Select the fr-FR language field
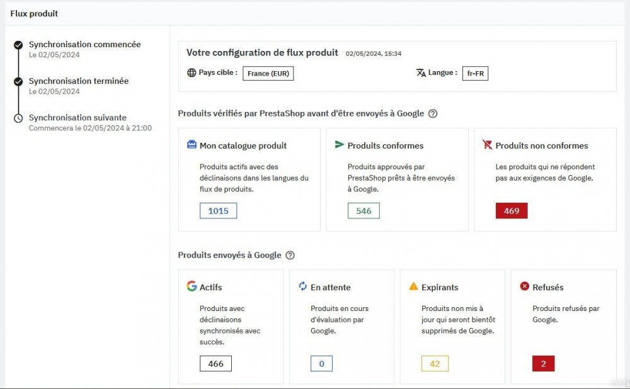The image size is (630, 389). 475,73
